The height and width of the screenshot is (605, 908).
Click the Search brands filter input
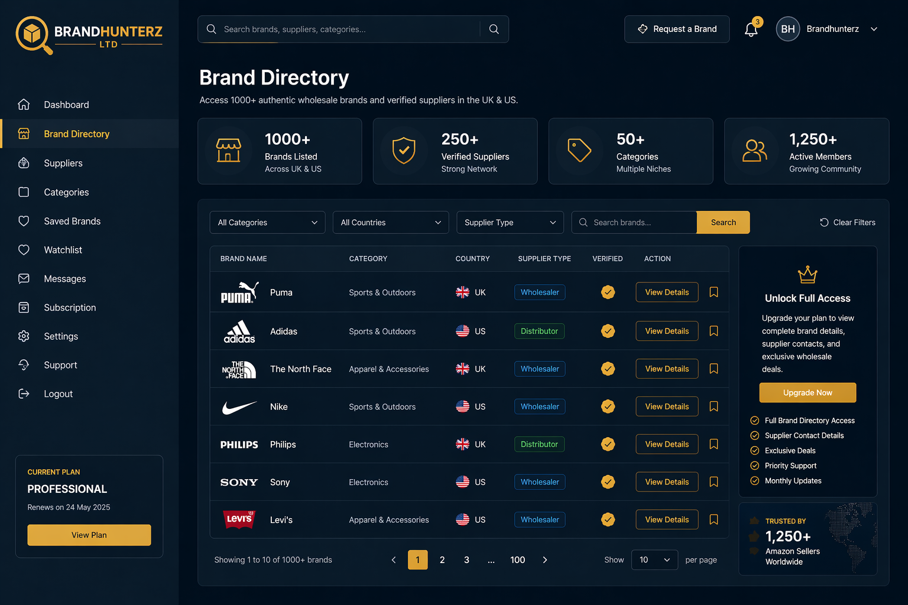tap(634, 222)
